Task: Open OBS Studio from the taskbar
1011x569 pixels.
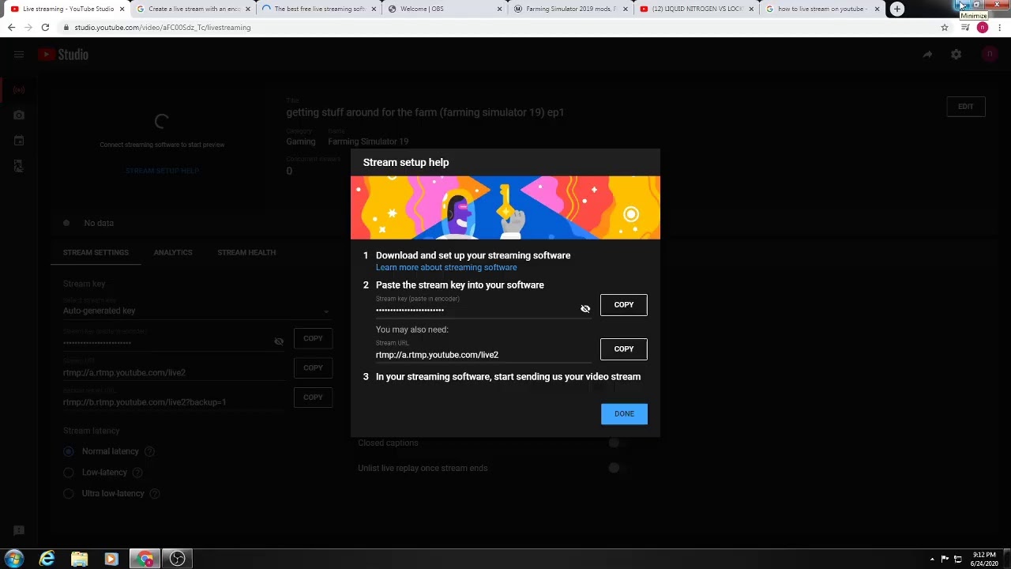Action: [177, 560]
